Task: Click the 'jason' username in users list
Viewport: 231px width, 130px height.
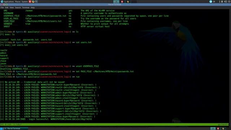Action: coord(3,64)
